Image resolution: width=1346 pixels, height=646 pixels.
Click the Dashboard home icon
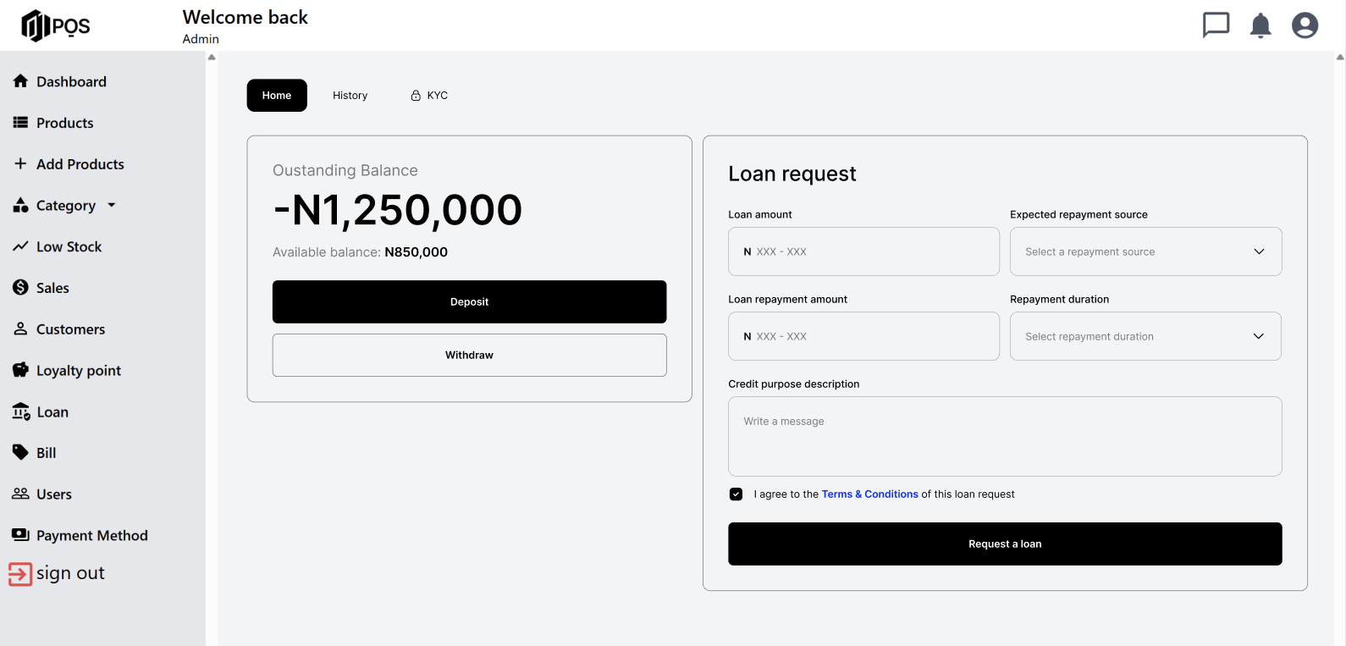(x=20, y=81)
